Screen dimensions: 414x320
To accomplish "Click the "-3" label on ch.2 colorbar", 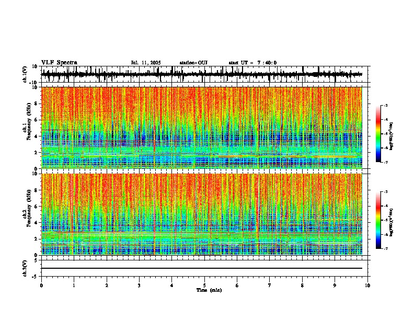I will pyautogui.click(x=385, y=192).
